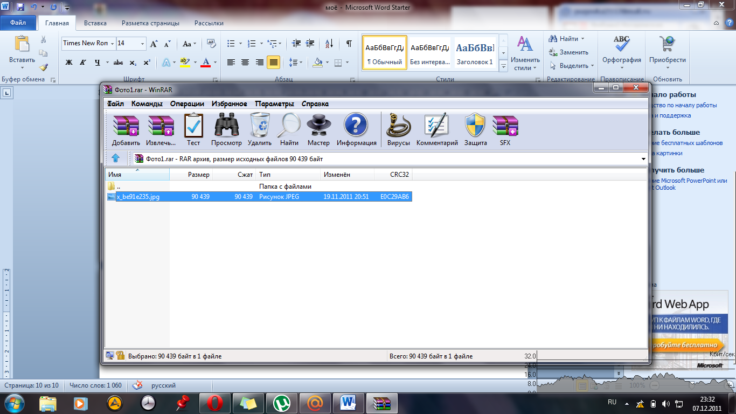This screenshot has width=736, height=414.
Task: Click the justify alignment button in Word
Action: click(273, 63)
